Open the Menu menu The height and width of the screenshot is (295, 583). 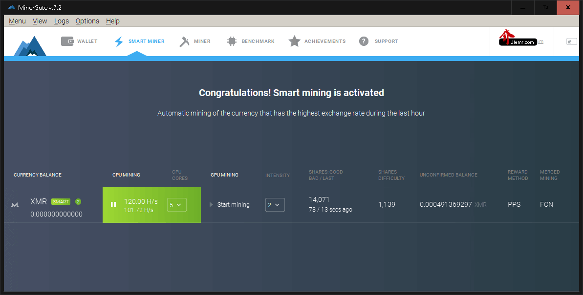(x=17, y=21)
